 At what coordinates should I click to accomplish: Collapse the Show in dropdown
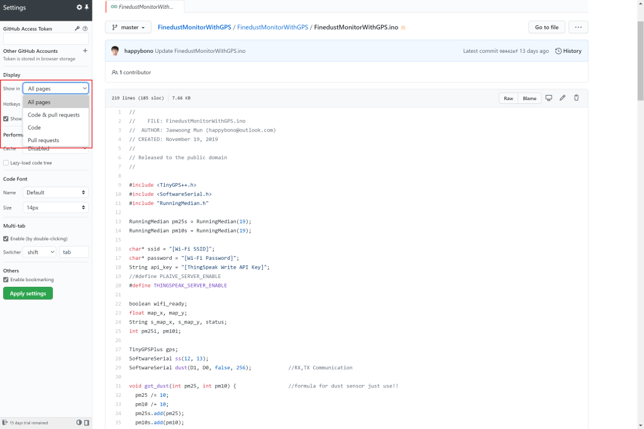55,88
